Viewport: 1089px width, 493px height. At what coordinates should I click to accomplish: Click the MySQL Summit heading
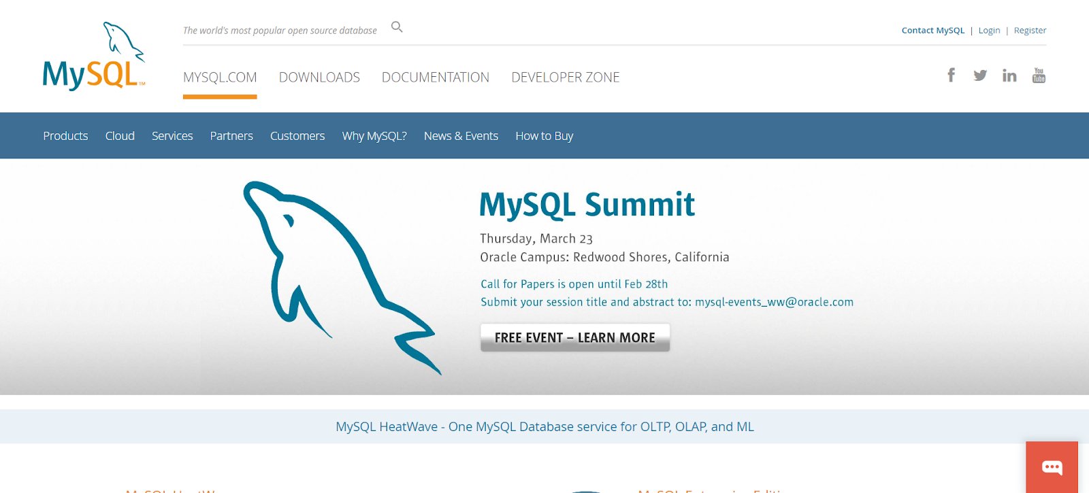point(587,205)
